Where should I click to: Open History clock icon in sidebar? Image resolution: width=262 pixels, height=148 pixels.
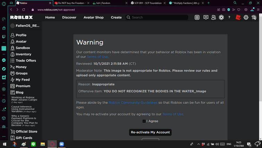pyautogui.click(x=4, y=101)
